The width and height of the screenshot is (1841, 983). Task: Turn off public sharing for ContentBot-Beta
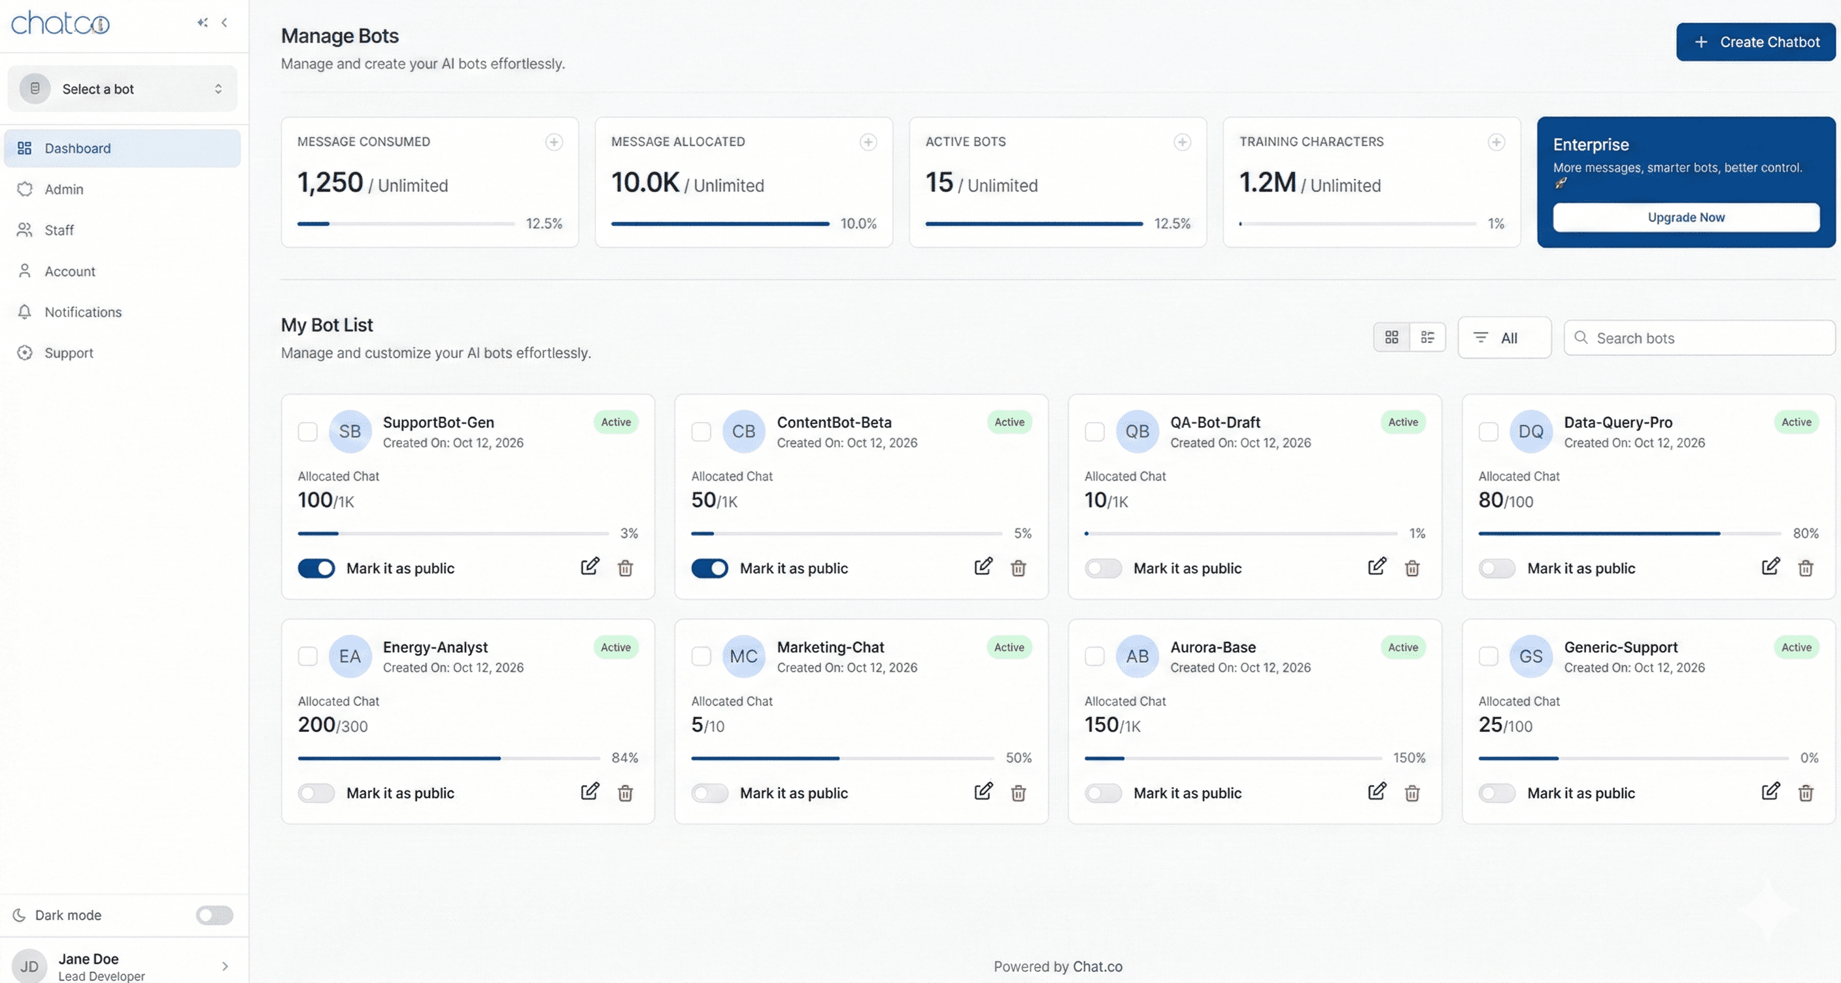pos(710,568)
